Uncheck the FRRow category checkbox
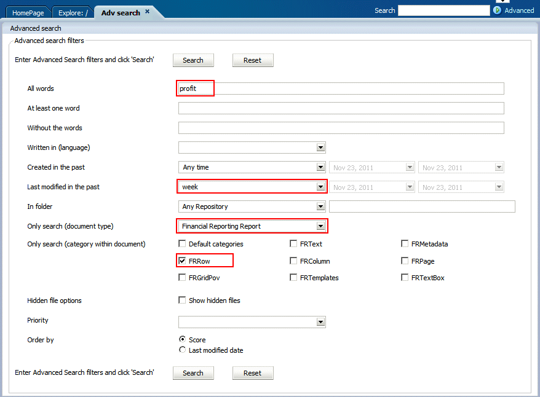540x397 pixels. tap(182, 261)
